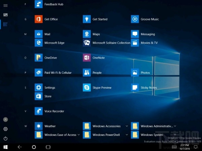Click the 'Feedback Hub' label

tap(54, 4)
